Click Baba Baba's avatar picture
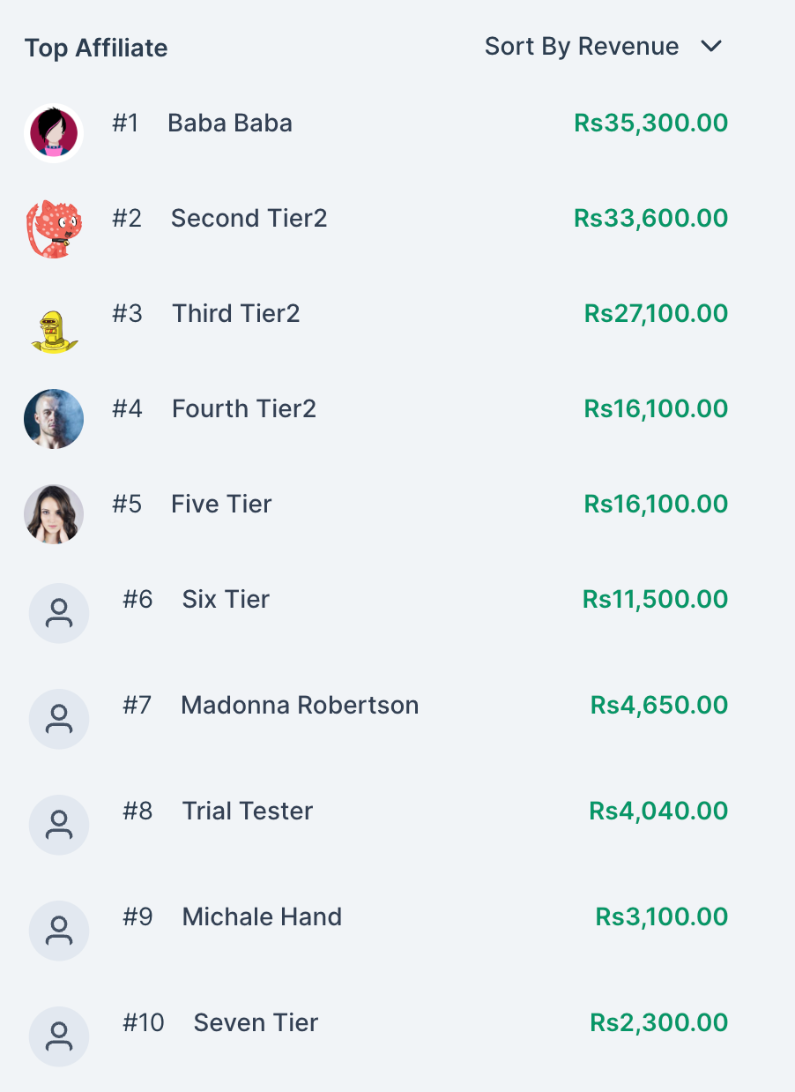This screenshot has width=795, height=1092. point(54,133)
